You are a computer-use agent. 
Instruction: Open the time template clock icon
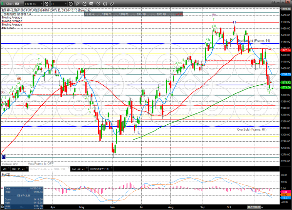pos(71,4)
